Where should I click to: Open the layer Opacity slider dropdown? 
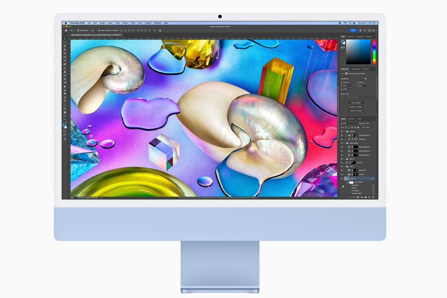click(371, 124)
